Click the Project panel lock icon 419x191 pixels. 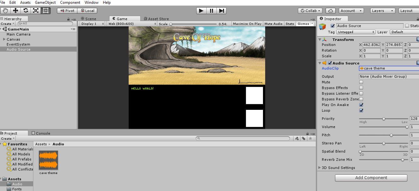[x=308, y=133]
